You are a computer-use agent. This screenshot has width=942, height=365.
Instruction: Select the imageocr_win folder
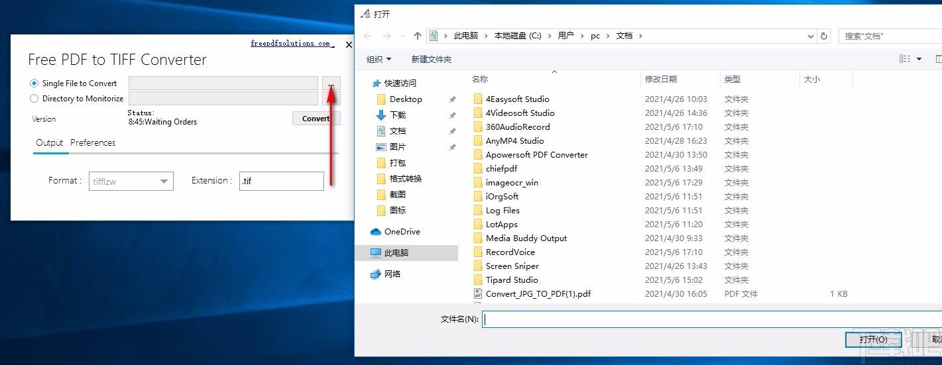pyautogui.click(x=512, y=182)
